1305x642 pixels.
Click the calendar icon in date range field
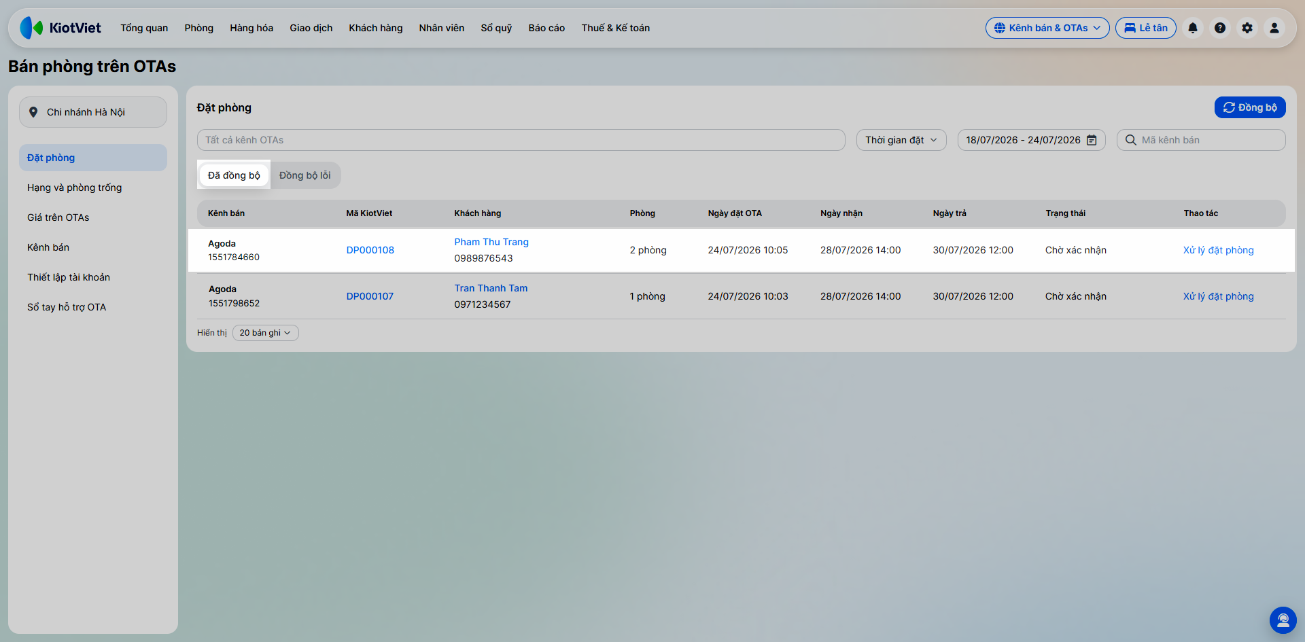tap(1092, 140)
